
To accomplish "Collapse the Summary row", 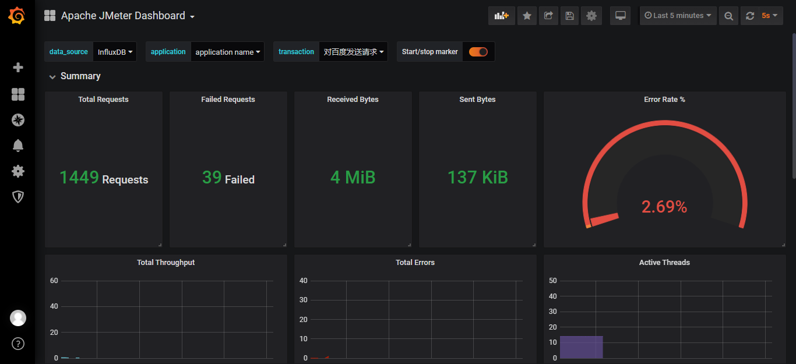I will [x=75, y=76].
